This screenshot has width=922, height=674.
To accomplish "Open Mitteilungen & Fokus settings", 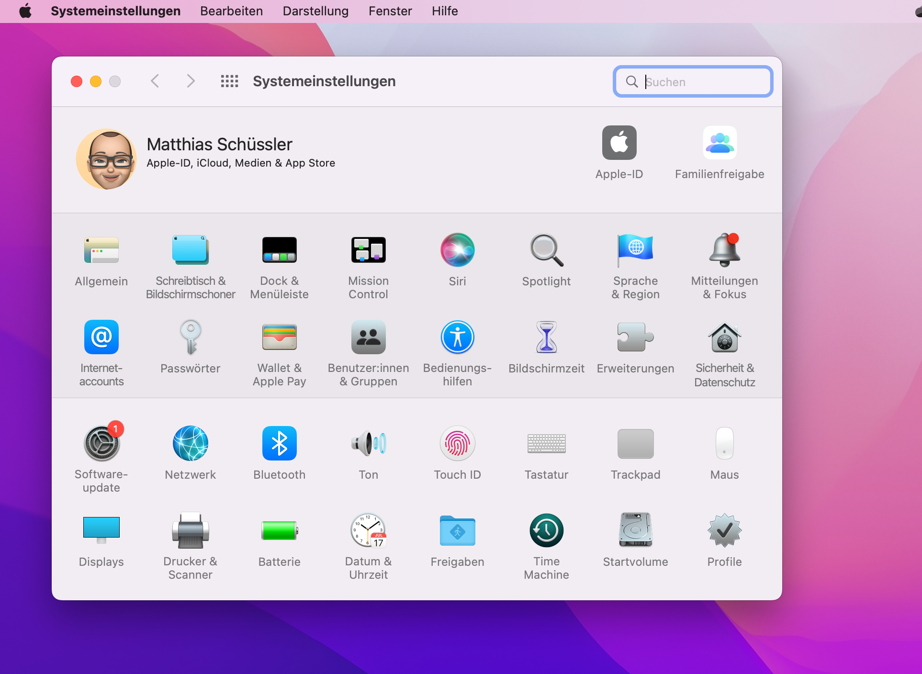I will [725, 250].
